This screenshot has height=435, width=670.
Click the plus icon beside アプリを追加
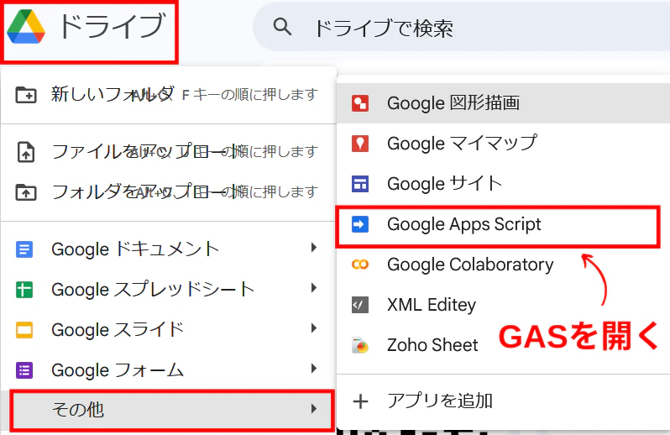[x=361, y=401]
